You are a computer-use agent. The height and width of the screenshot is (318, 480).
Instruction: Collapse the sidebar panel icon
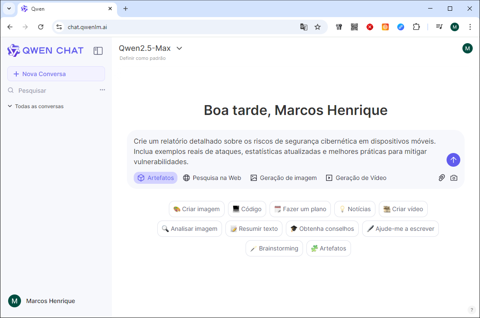click(x=98, y=51)
